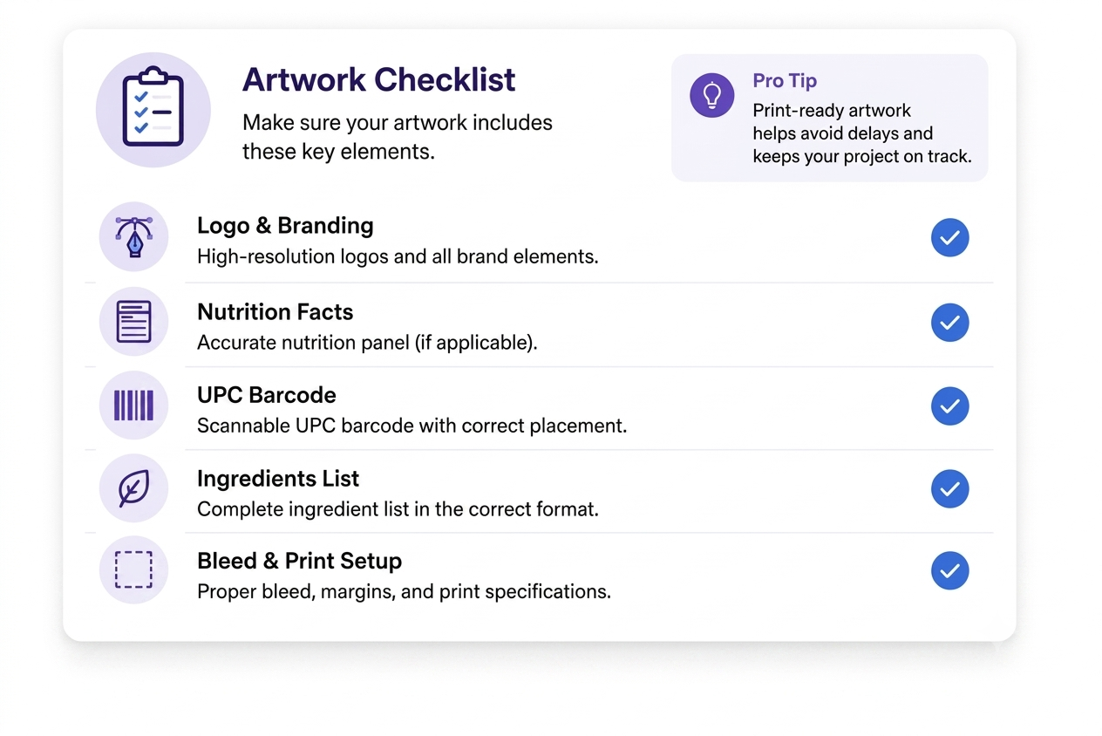Toggle the Logo & Branding checkmark

(x=949, y=237)
